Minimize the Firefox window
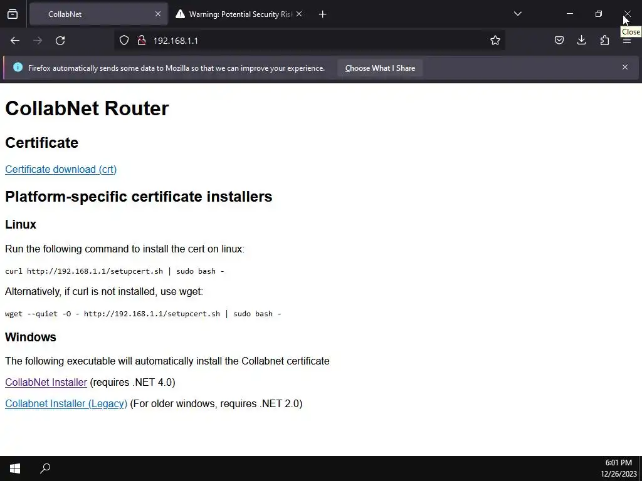The height and width of the screenshot is (481, 642). (569, 14)
